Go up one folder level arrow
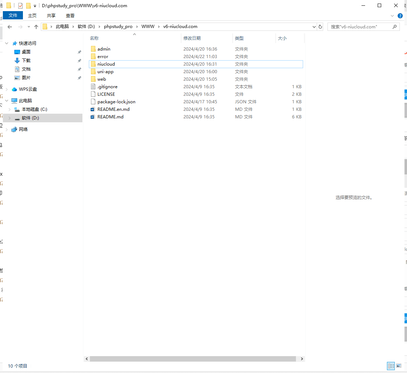 [x=36, y=27]
